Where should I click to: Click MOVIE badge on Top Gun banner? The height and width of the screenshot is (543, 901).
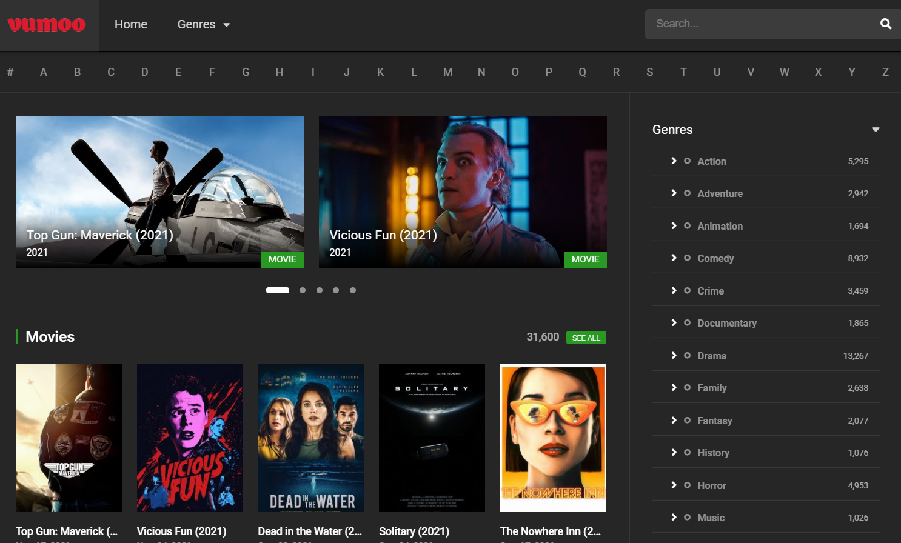point(283,259)
